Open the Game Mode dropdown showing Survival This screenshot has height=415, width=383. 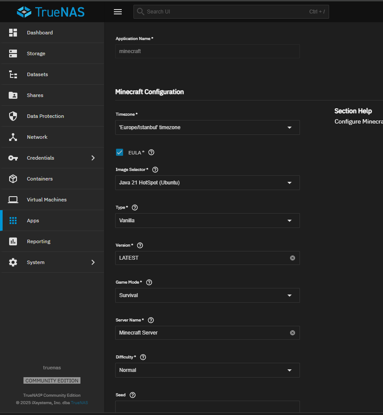207,295
